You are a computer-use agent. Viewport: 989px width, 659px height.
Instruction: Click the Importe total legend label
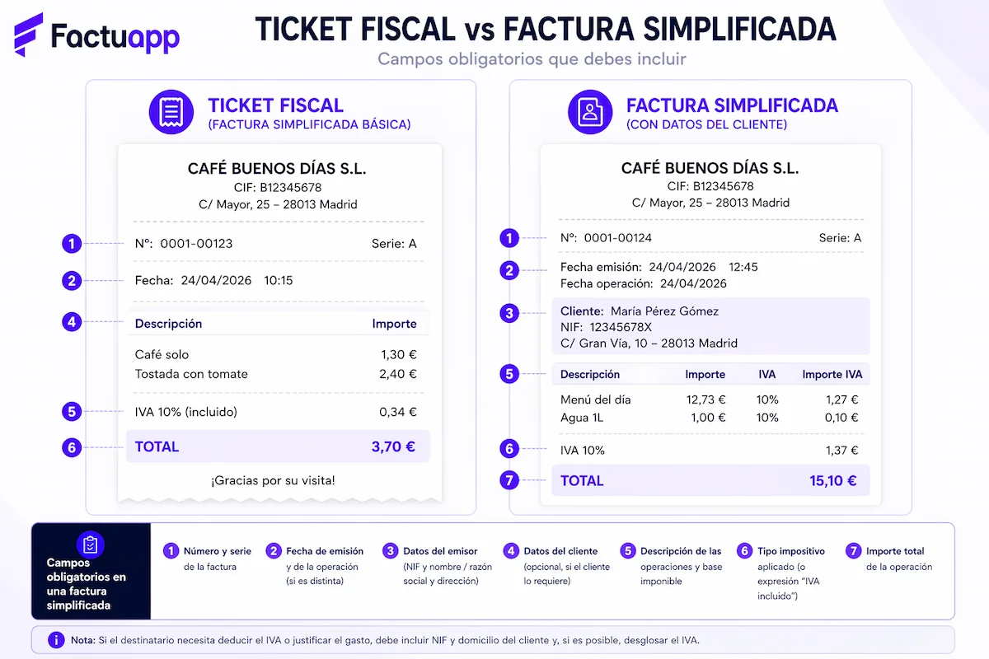tap(895, 551)
